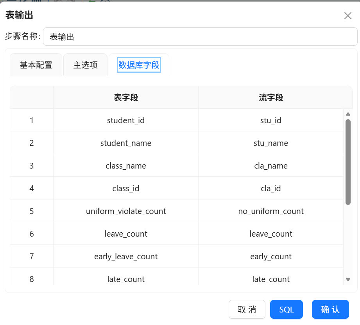The height and width of the screenshot is (325, 360).
Task: Open the SQL button
Action: tap(286, 309)
